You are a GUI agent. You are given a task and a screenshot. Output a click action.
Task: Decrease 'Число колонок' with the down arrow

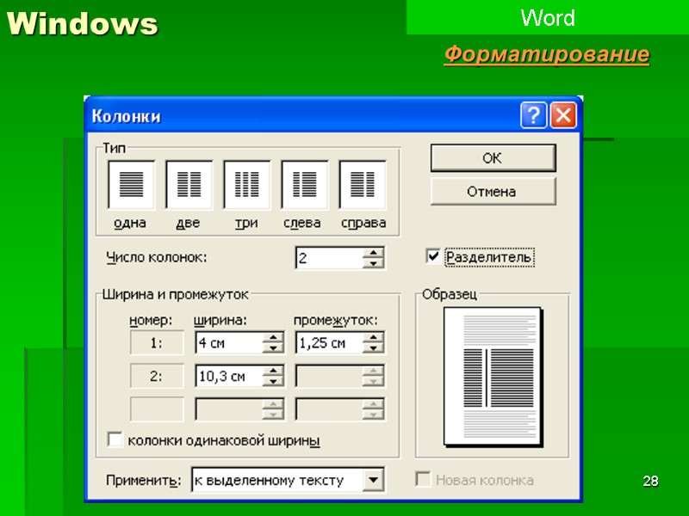click(x=373, y=263)
